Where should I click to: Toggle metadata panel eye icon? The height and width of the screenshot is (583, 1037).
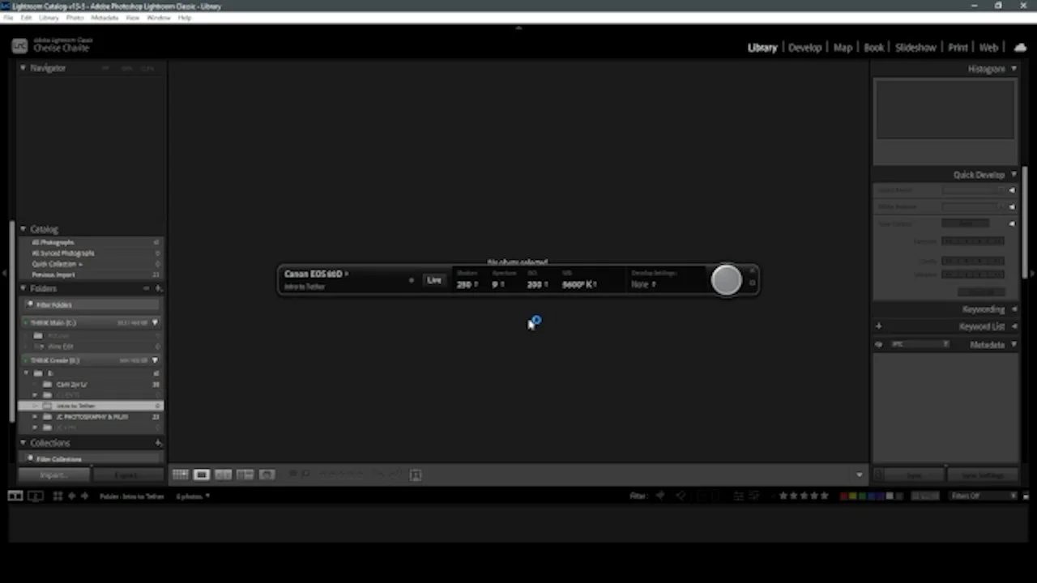(878, 345)
